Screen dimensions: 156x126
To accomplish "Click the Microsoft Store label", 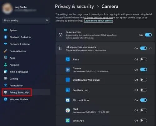I will click(x=81, y=100).
